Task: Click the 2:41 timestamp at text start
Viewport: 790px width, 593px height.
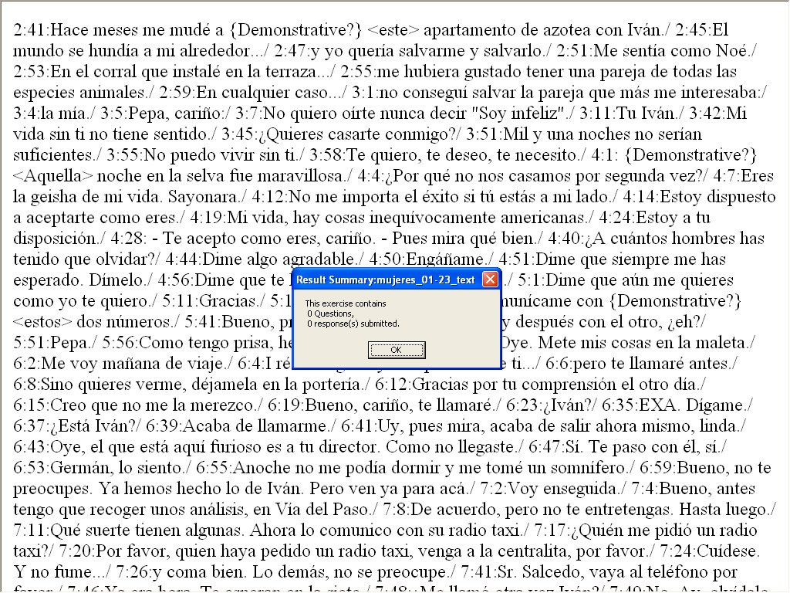Action: click(30, 31)
